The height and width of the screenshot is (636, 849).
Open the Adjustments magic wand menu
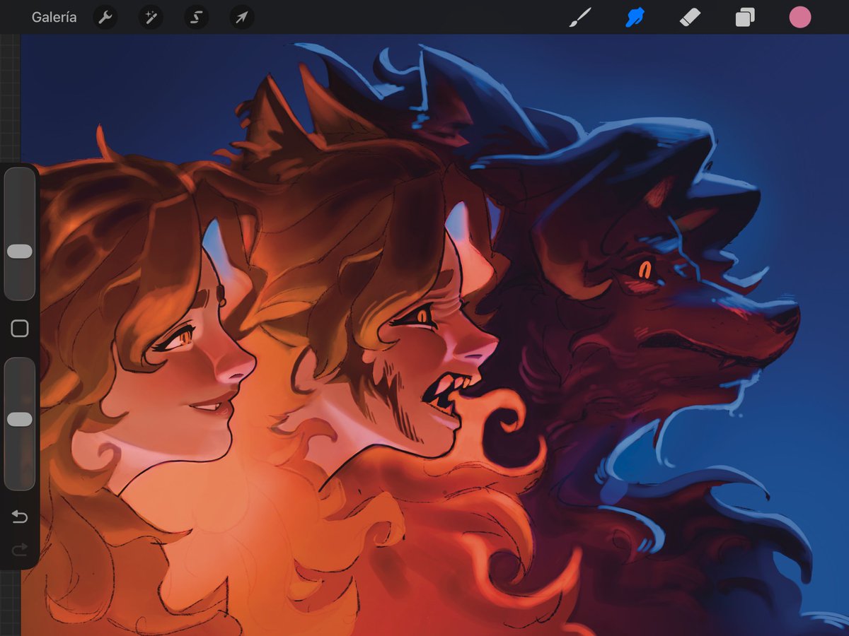[x=151, y=18]
